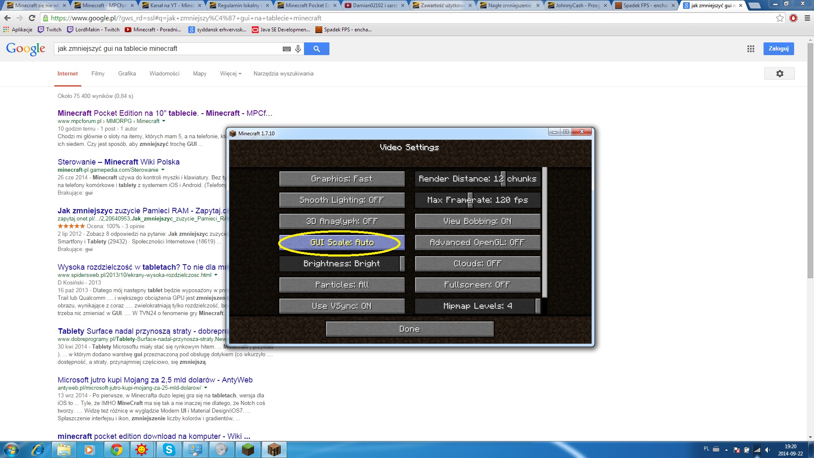
Task: Open the Chrome hamburger menu
Action: [807, 18]
